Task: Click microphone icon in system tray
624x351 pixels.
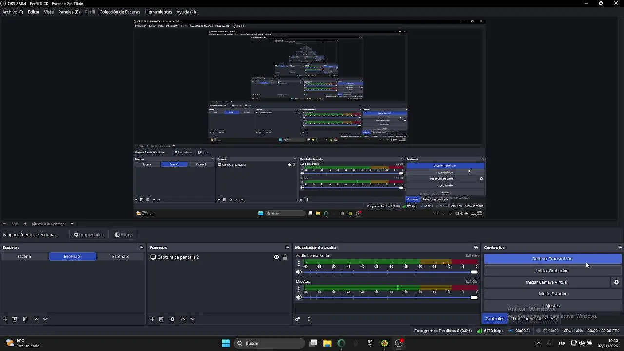Action: tap(549, 343)
